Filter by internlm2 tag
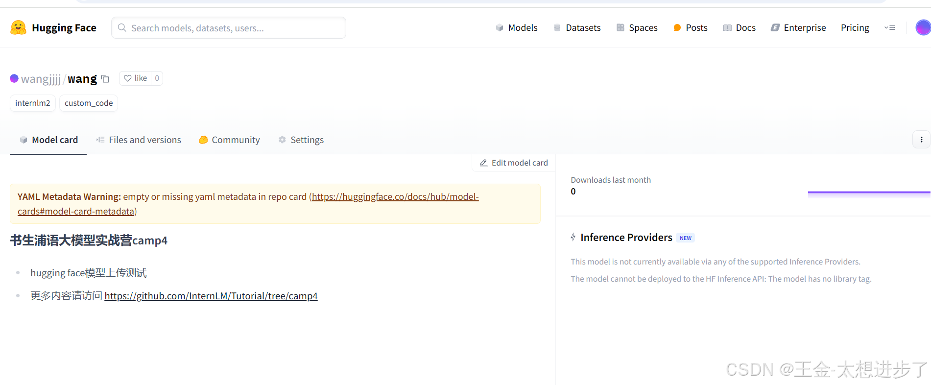 click(x=33, y=103)
